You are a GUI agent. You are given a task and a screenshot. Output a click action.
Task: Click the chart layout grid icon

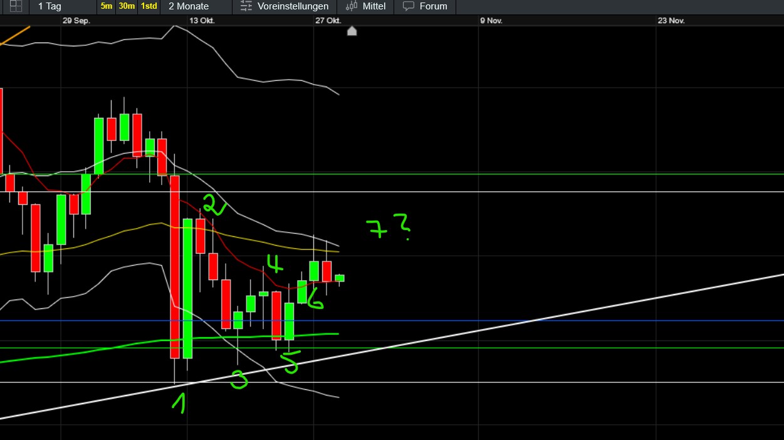click(x=16, y=6)
